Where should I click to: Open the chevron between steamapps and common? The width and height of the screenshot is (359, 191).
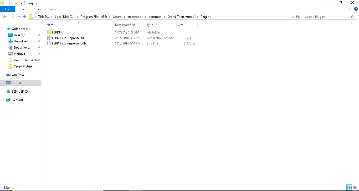(146, 17)
